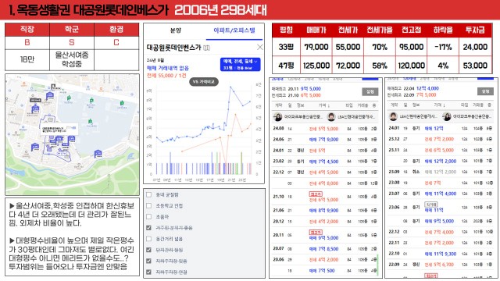Image resolution: width=500 pixels, height=281 pixels.
Task: Click the 24.06 매매 7억 9,000 row
Action: 325,140
